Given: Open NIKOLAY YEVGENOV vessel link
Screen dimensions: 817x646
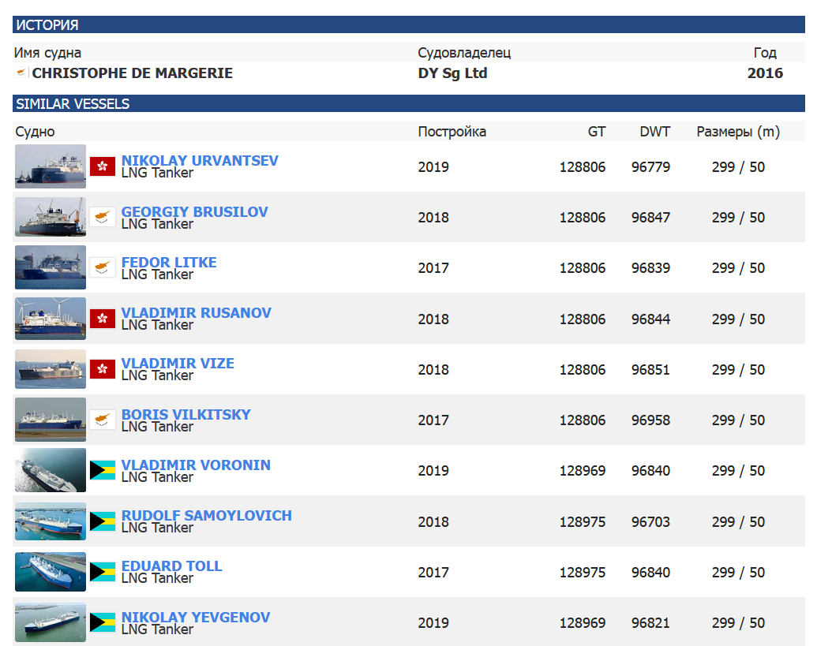Looking at the screenshot, I should coord(196,617).
